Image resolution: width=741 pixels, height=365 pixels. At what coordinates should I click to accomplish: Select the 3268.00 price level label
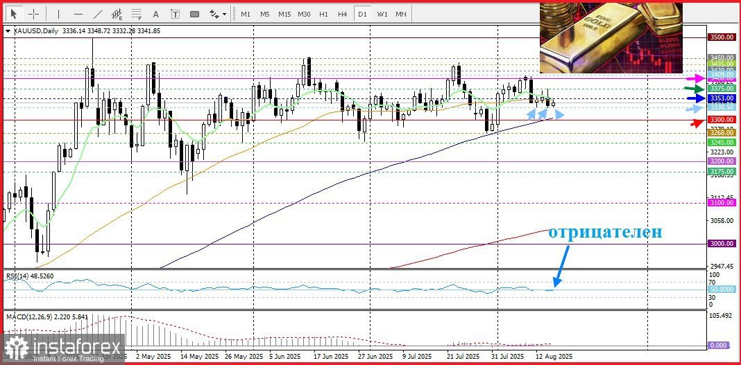click(721, 133)
